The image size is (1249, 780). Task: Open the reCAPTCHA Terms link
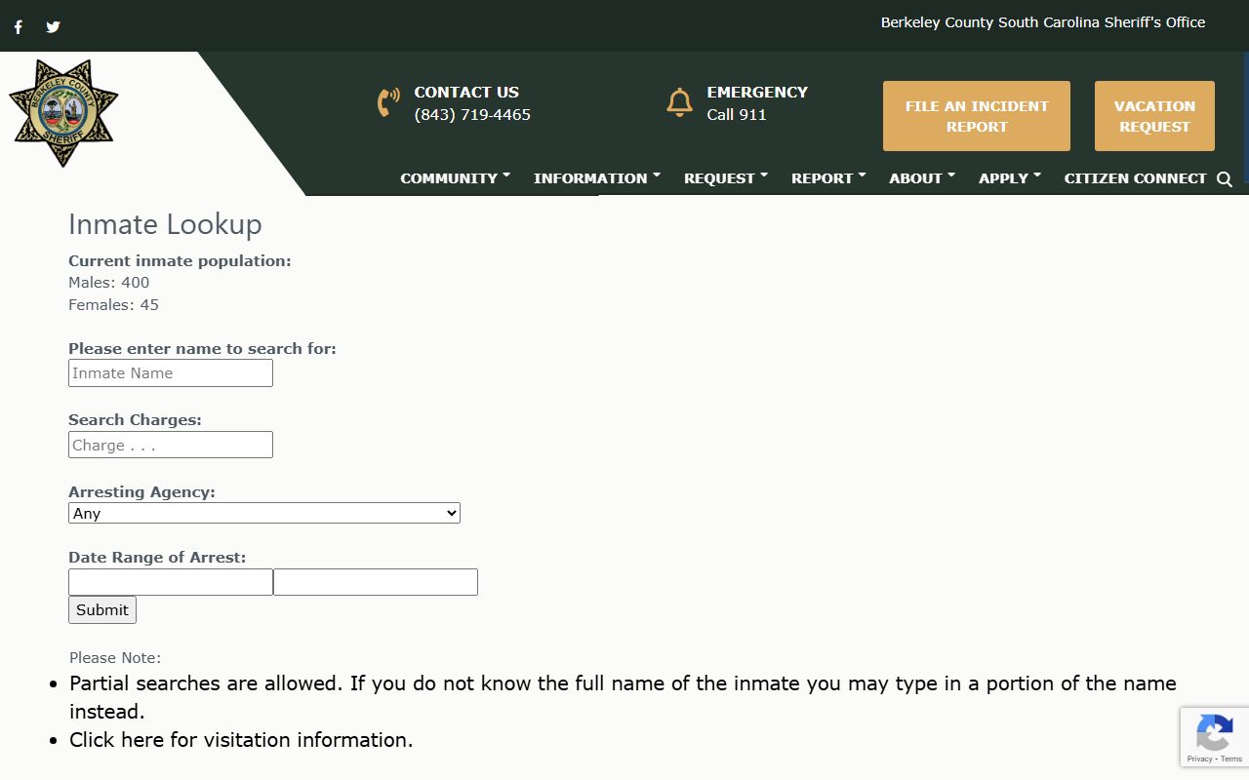click(1230, 759)
